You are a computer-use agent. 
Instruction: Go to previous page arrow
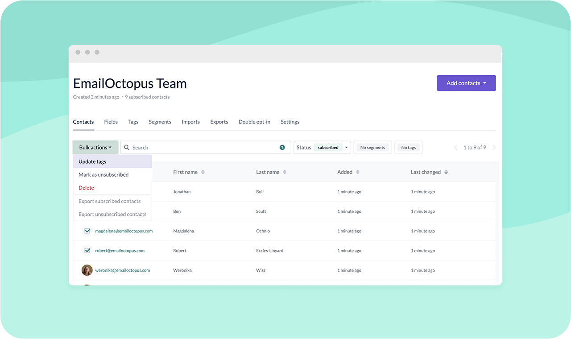pyautogui.click(x=455, y=148)
